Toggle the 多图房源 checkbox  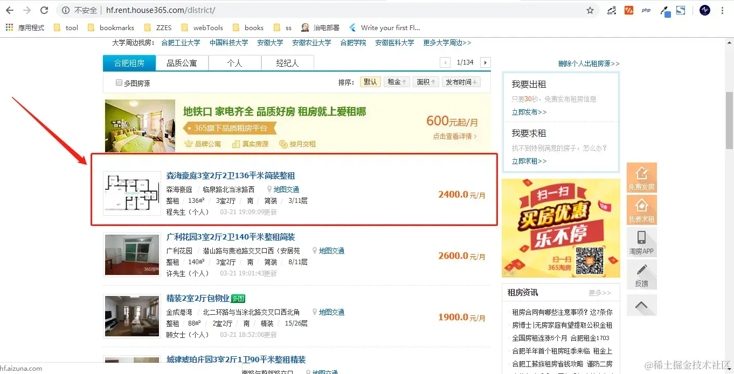[x=119, y=82]
